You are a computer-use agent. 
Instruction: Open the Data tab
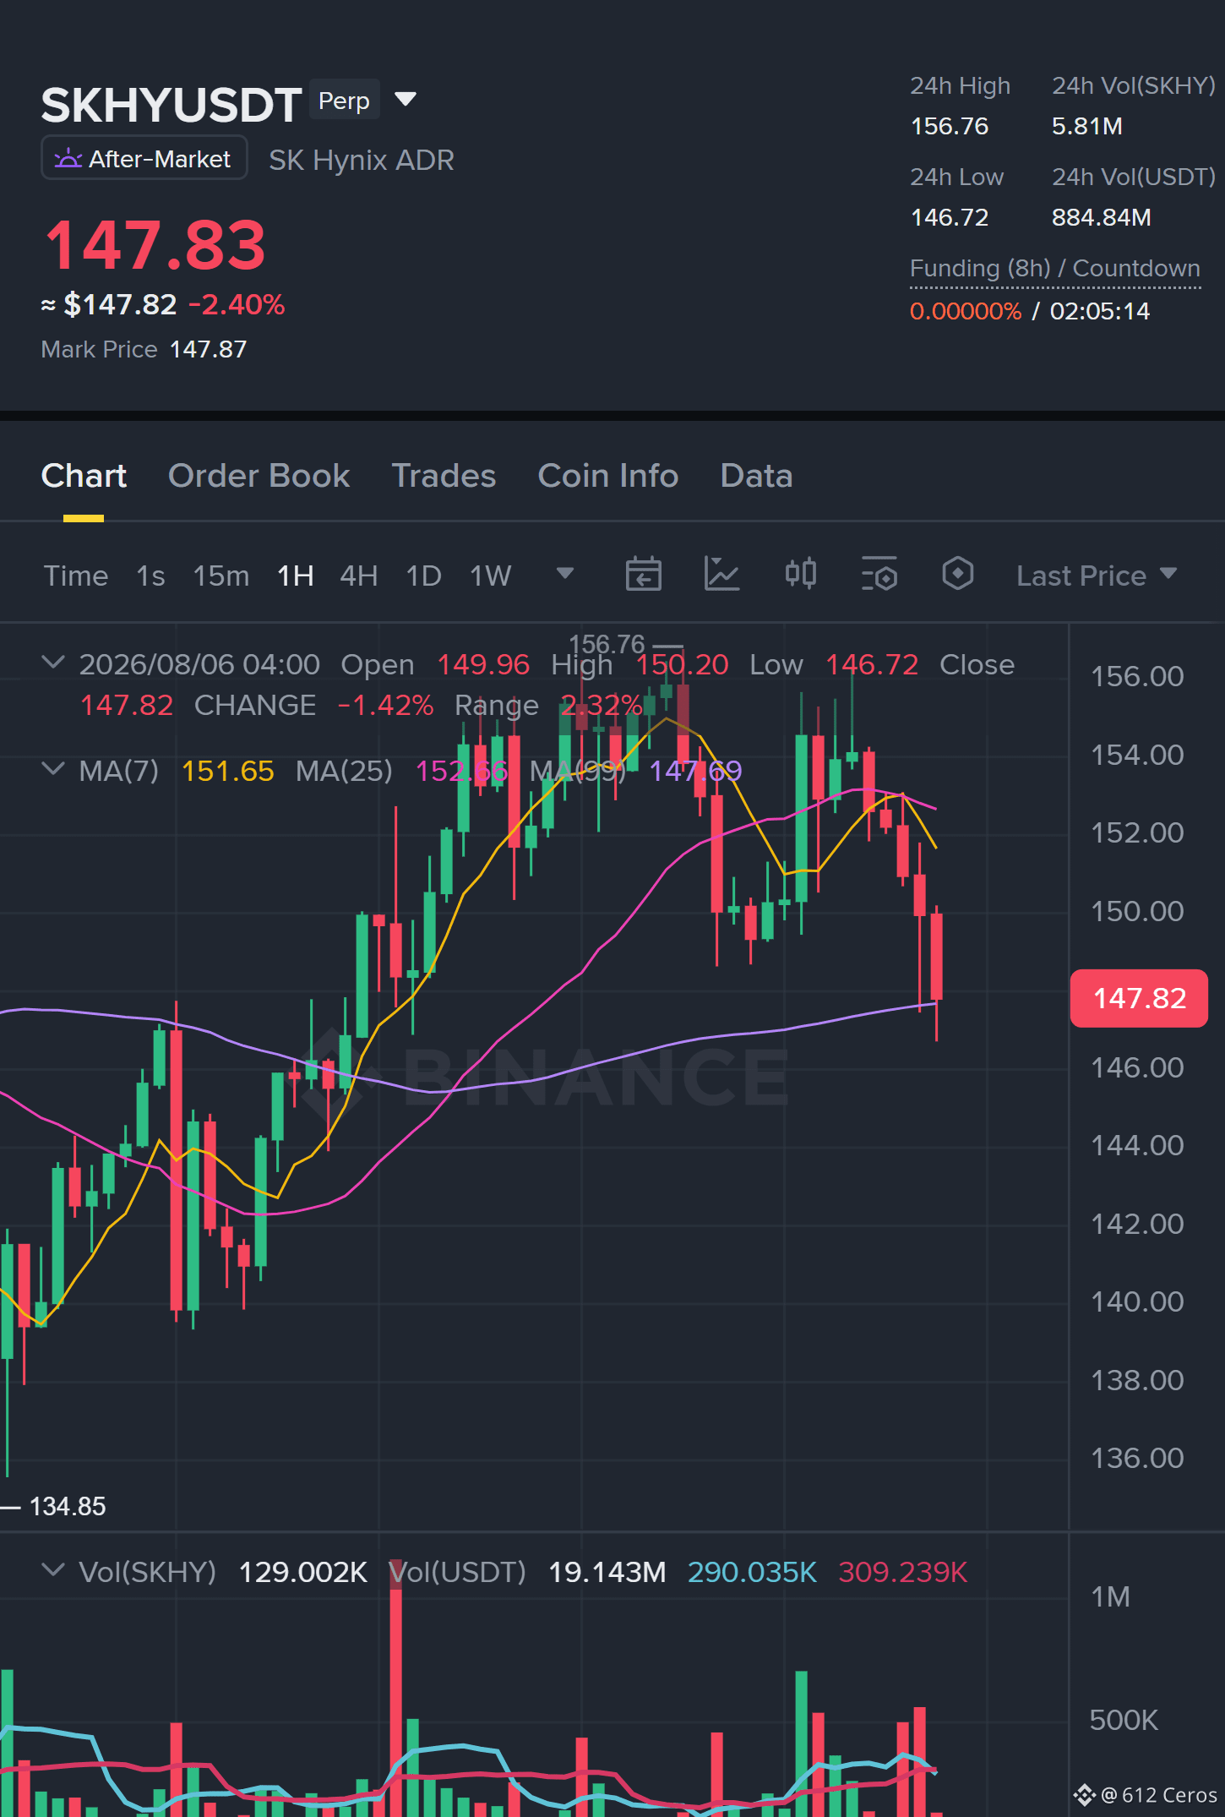coord(756,476)
